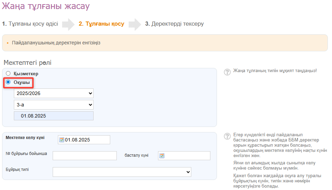Focus the № бұйрығы бойынша input
This screenshot has width=332, height=190.
click(85, 156)
